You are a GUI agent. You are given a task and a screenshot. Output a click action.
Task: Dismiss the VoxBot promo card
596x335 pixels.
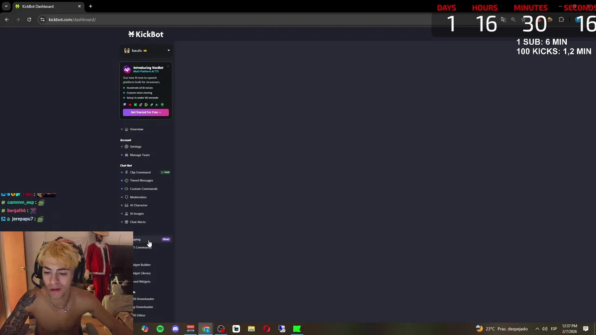(x=168, y=67)
